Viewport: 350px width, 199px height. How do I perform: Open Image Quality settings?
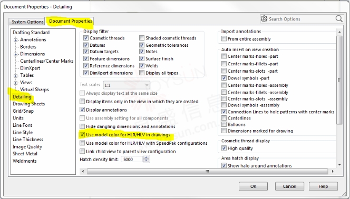[x=27, y=147]
